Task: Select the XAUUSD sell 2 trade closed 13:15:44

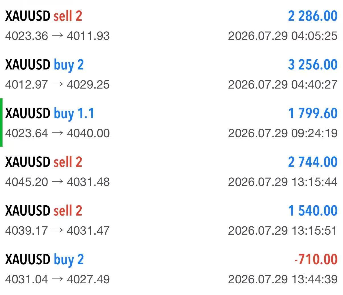Action: coord(171,171)
